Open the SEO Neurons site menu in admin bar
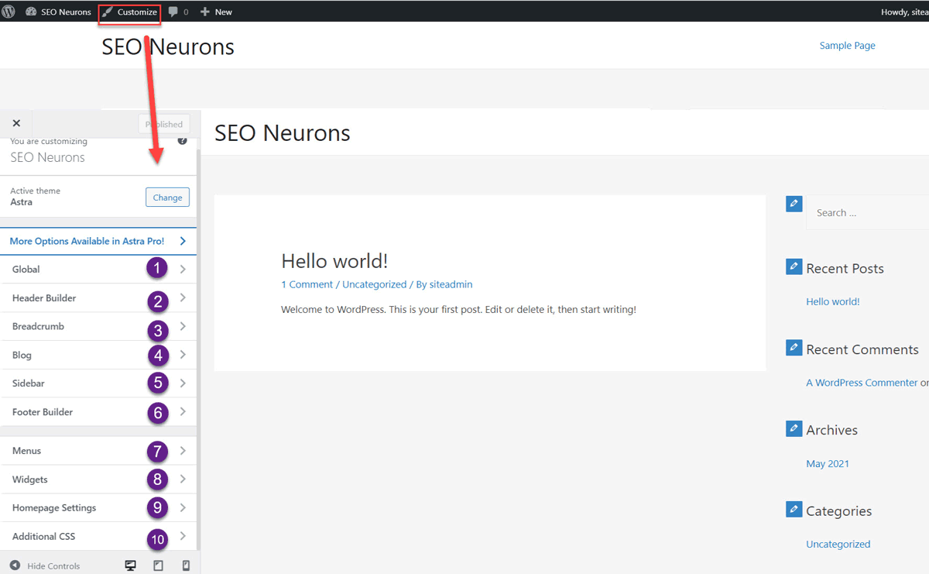Viewport: 929px width, 574px height. (x=59, y=12)
